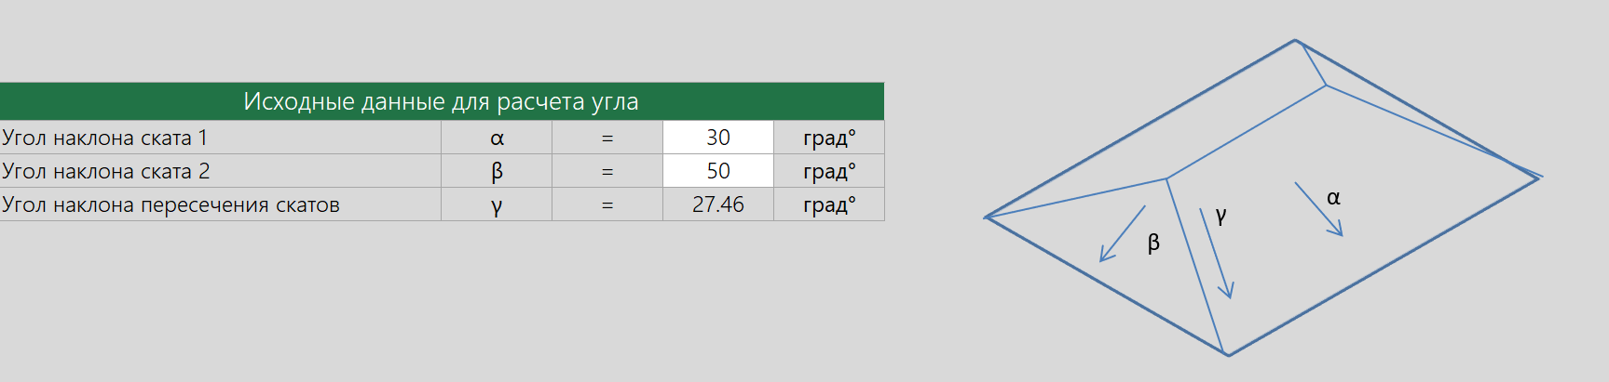Click the result cell showing 27.46

click(x=718, y=204)
